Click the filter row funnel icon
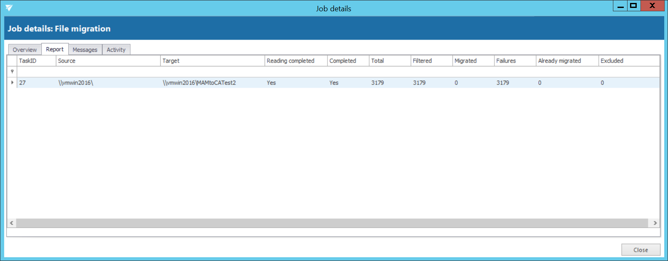Viewport: 668px width, 261px height. tap(12, 71)
